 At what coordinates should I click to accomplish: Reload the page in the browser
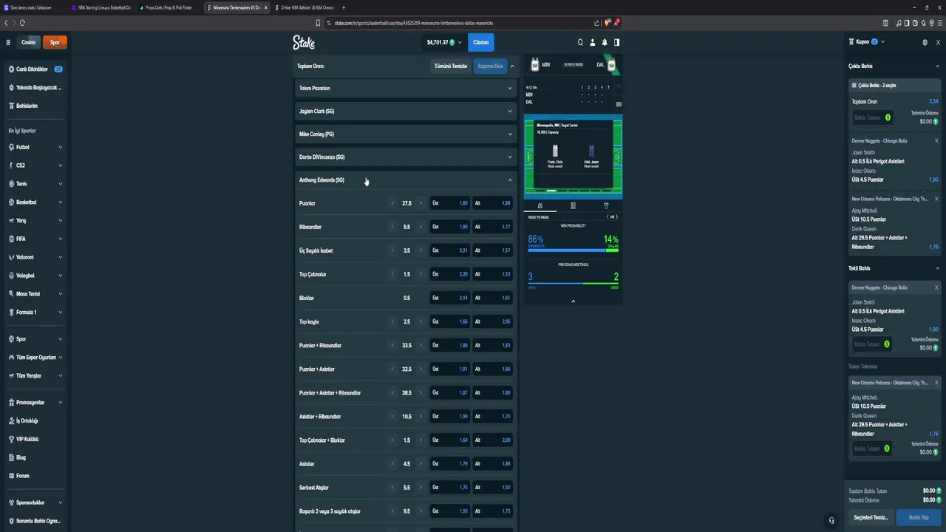pyautogui.click(x=22, y=23)
